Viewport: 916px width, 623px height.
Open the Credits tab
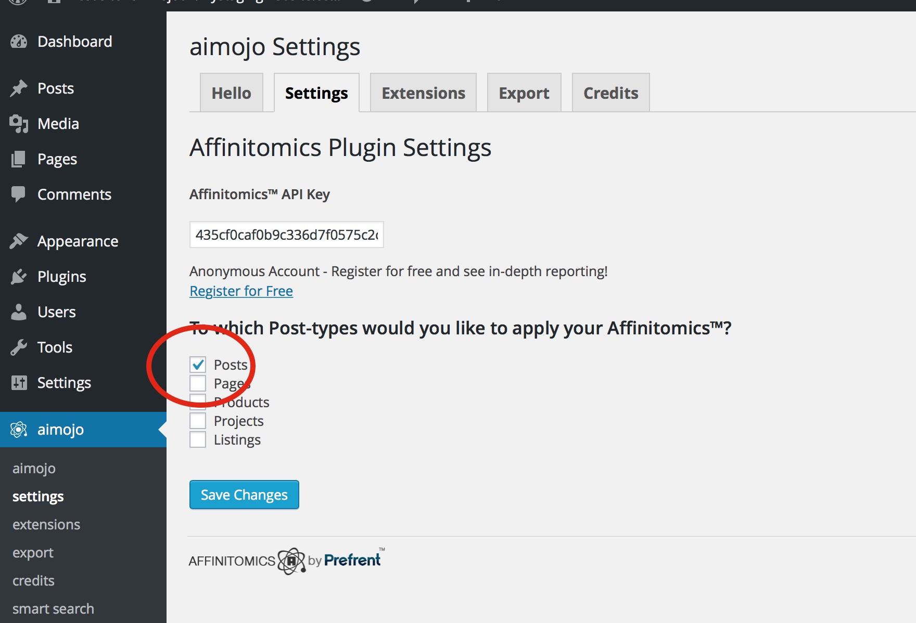[x=610, y=93]
